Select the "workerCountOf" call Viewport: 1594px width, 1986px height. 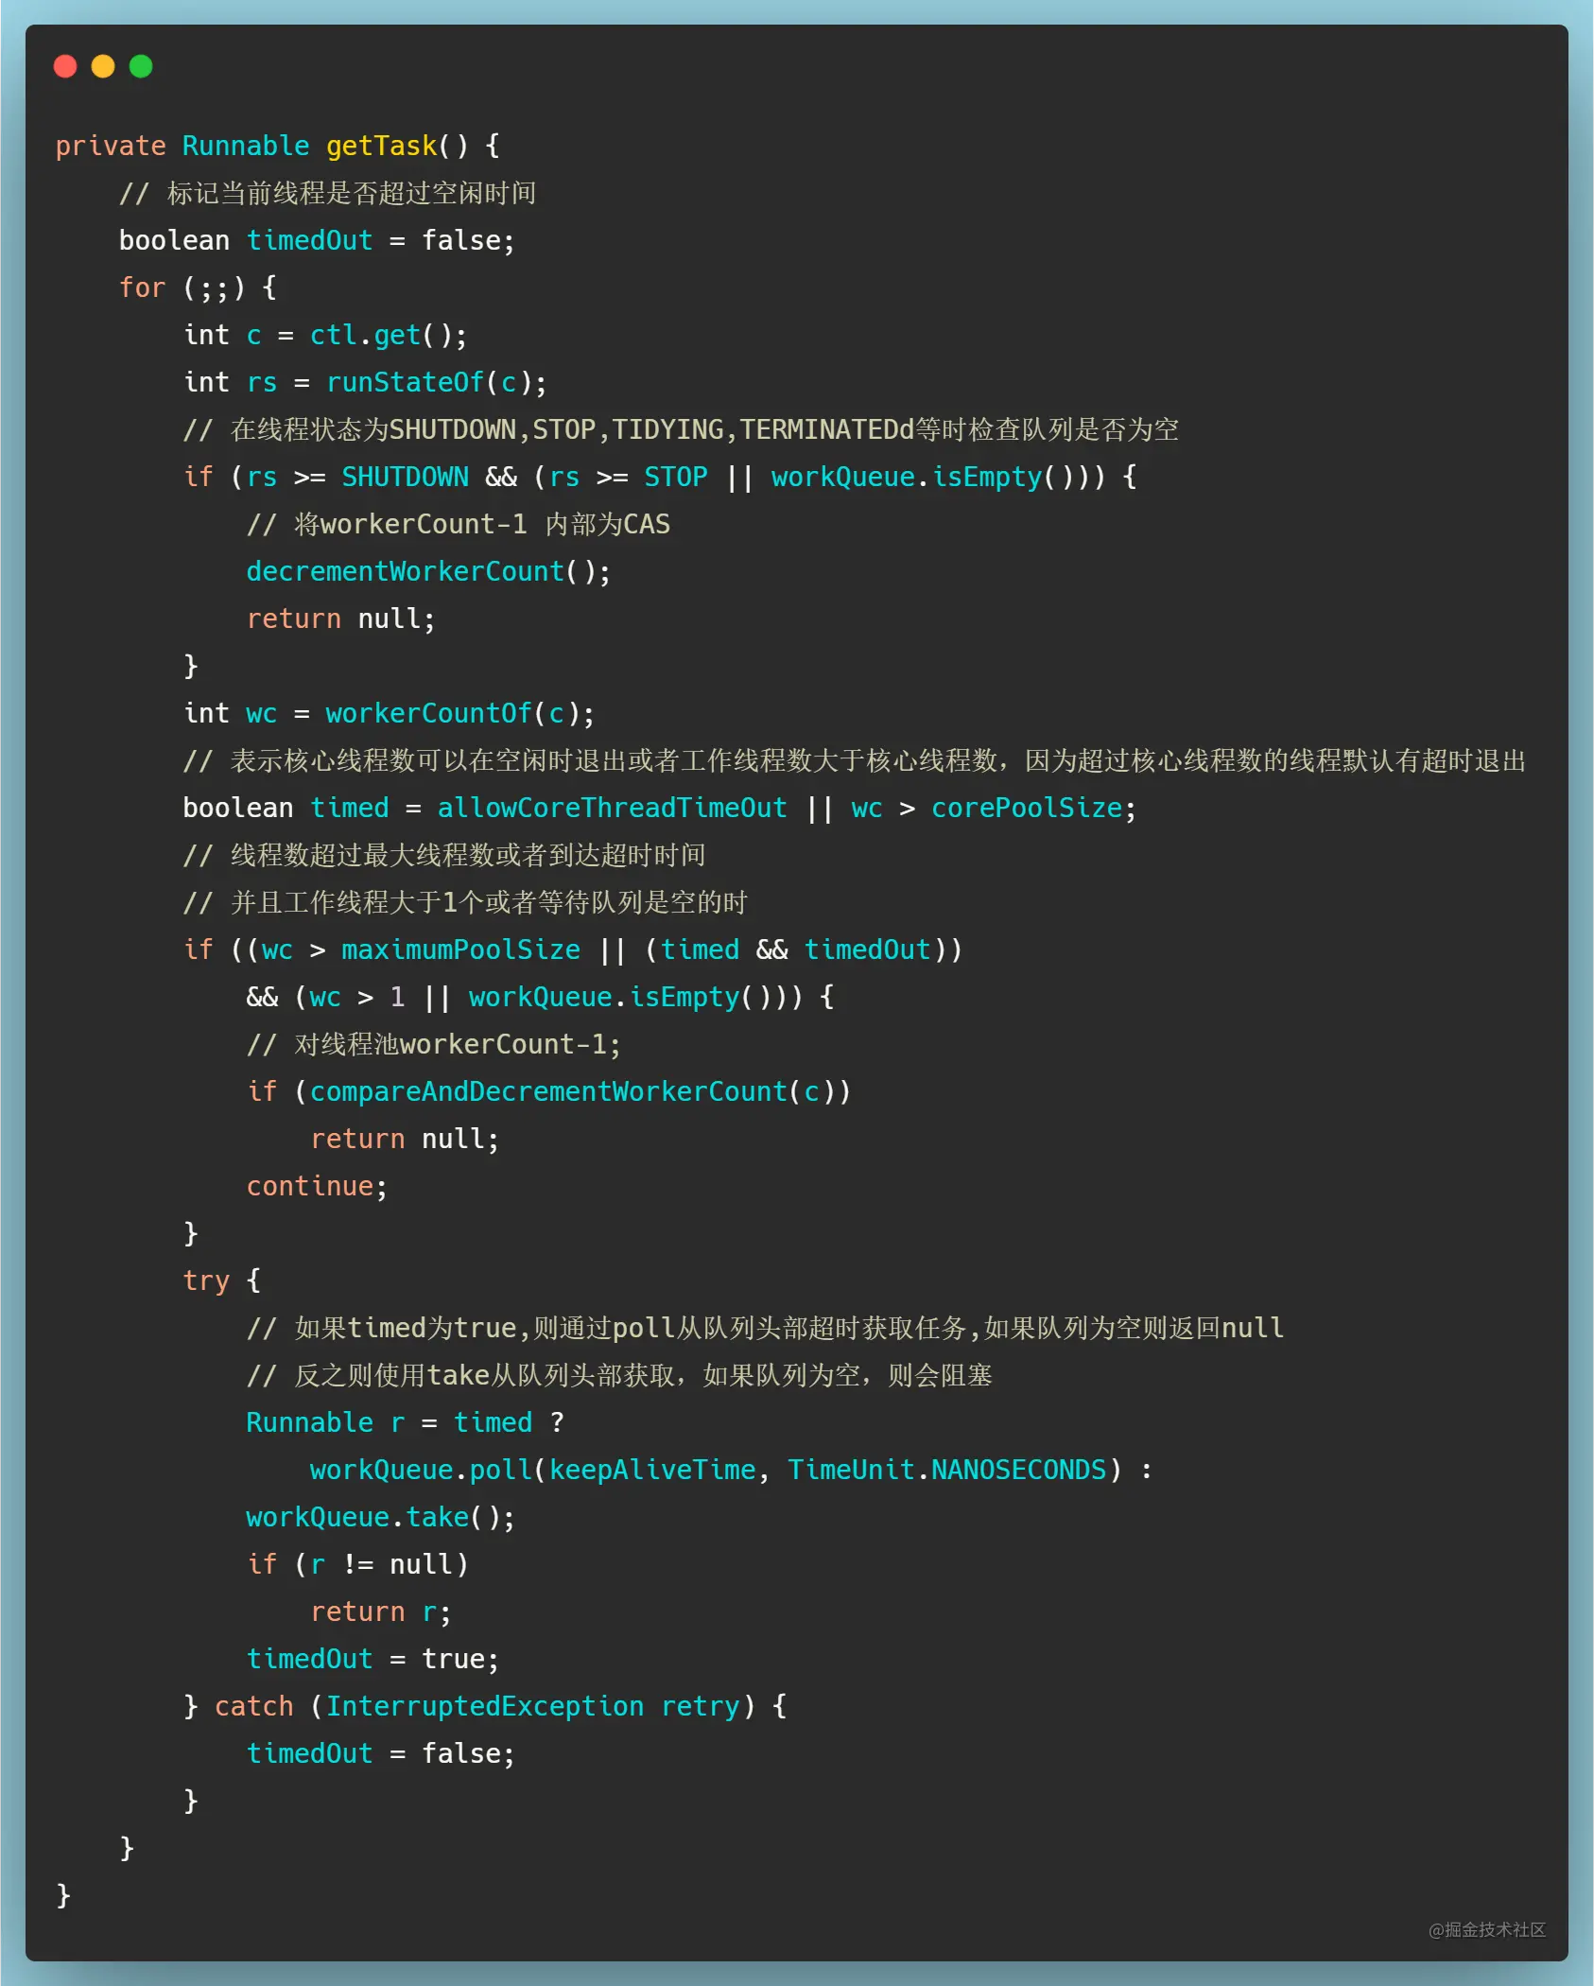pyautogui.click(x=428, y=713)
